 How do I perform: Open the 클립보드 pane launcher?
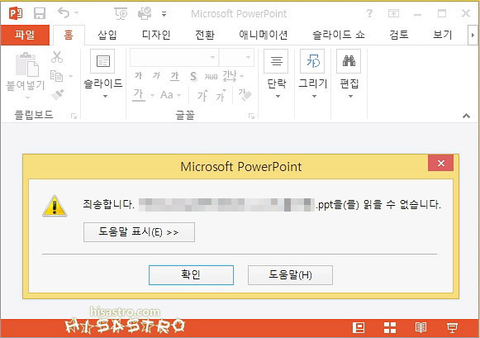click(x=74, y=116)
